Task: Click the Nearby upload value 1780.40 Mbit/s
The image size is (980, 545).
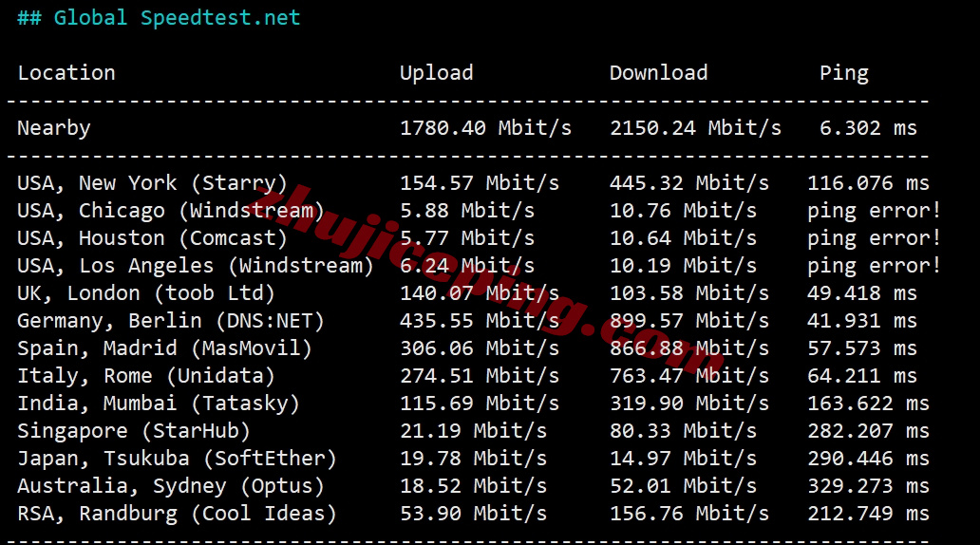Action: pos(485,128)
